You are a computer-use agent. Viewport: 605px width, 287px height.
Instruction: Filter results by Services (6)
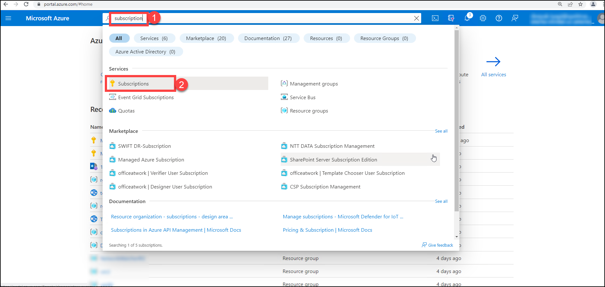154,38
